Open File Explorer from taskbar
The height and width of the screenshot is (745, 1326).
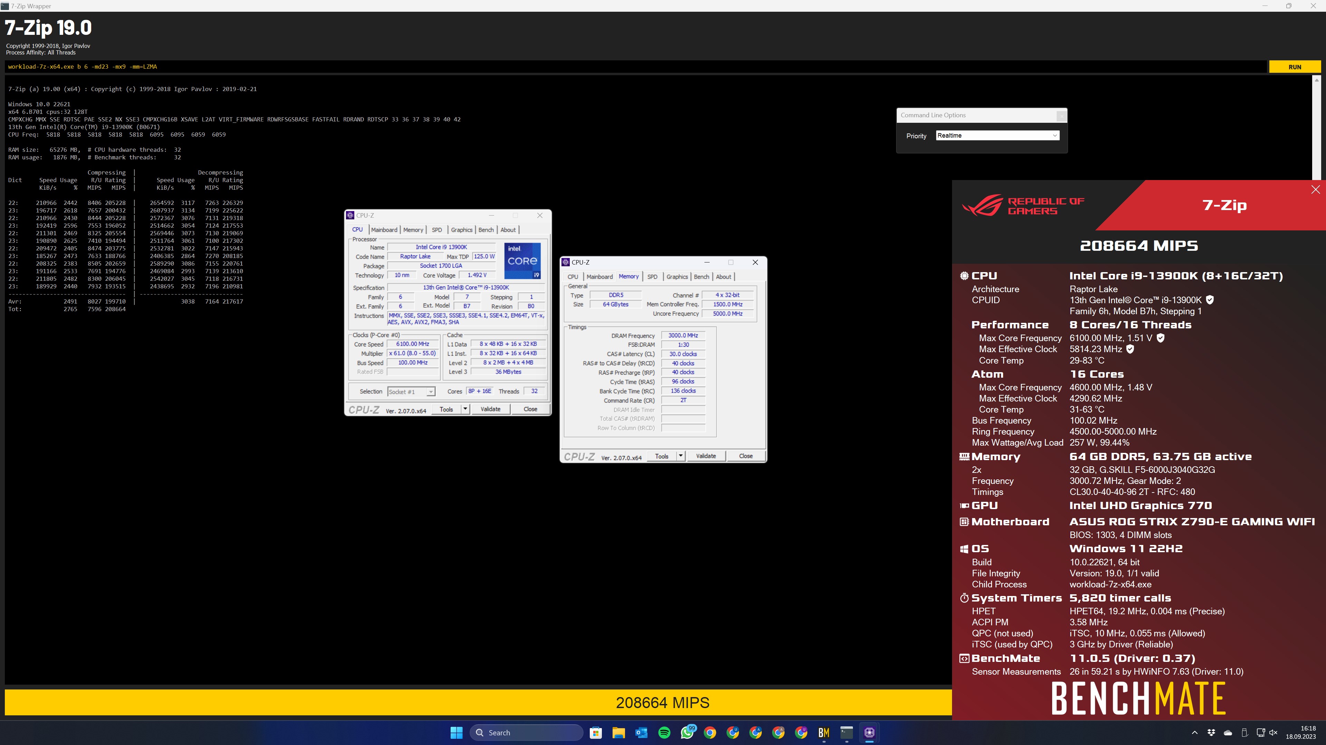point(618,733)
